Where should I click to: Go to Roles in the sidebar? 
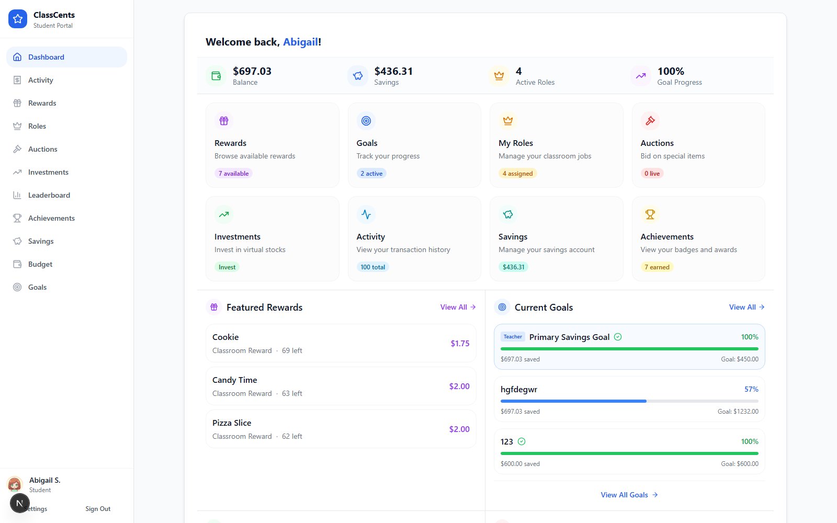point(66,126)
